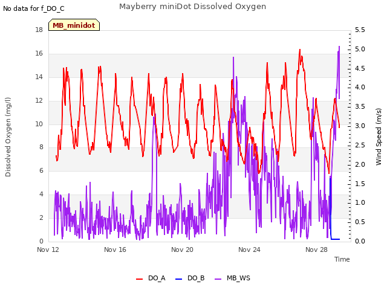Click the Dissolved Oxygen (mg/l) axis label

click(8, 137)
